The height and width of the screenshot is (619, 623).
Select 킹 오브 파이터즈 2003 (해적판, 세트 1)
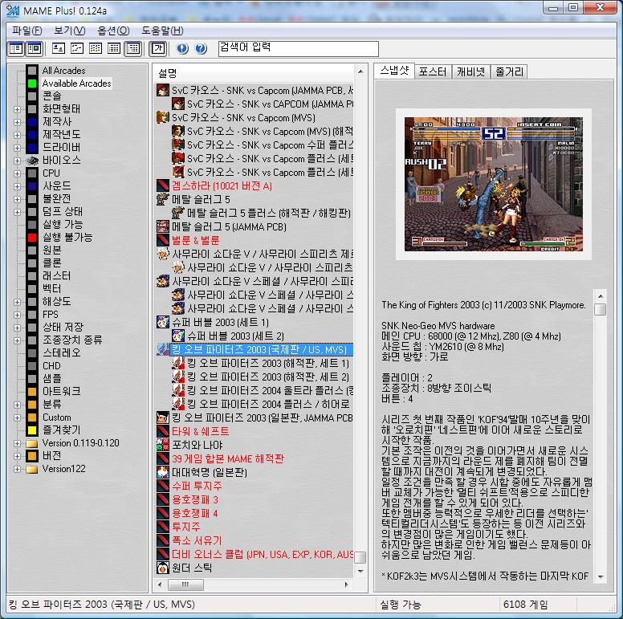(268, 363)
